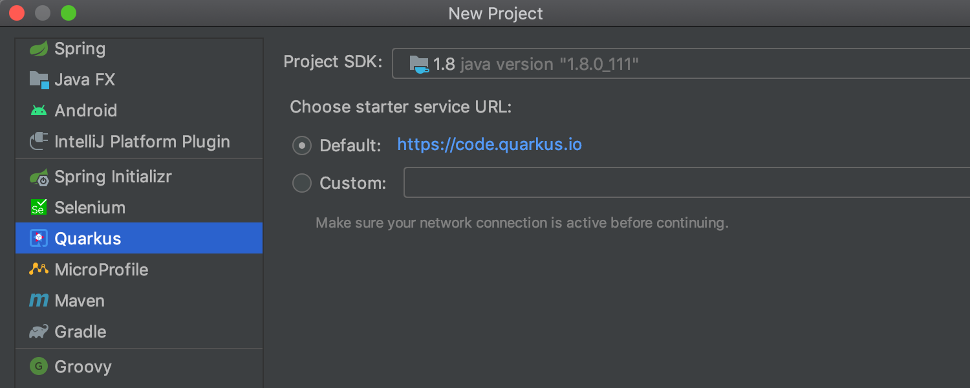Click the Custom URL text field
The width and height of the screenshot is (970, 388).
pos(685,183)
